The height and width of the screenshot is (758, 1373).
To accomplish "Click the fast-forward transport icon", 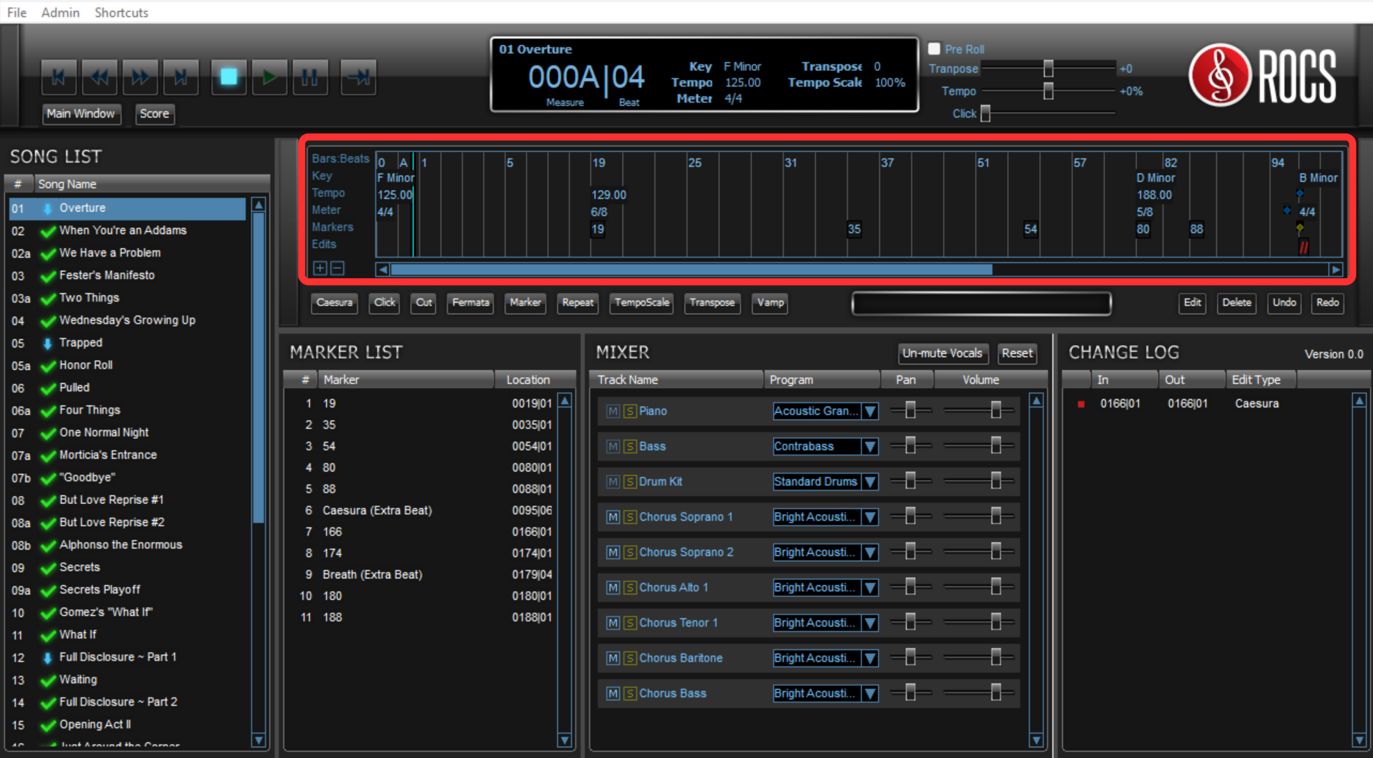I will (x=140, y=77).
